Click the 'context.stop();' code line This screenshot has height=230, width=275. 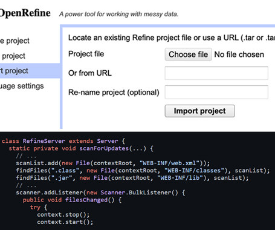63,215
